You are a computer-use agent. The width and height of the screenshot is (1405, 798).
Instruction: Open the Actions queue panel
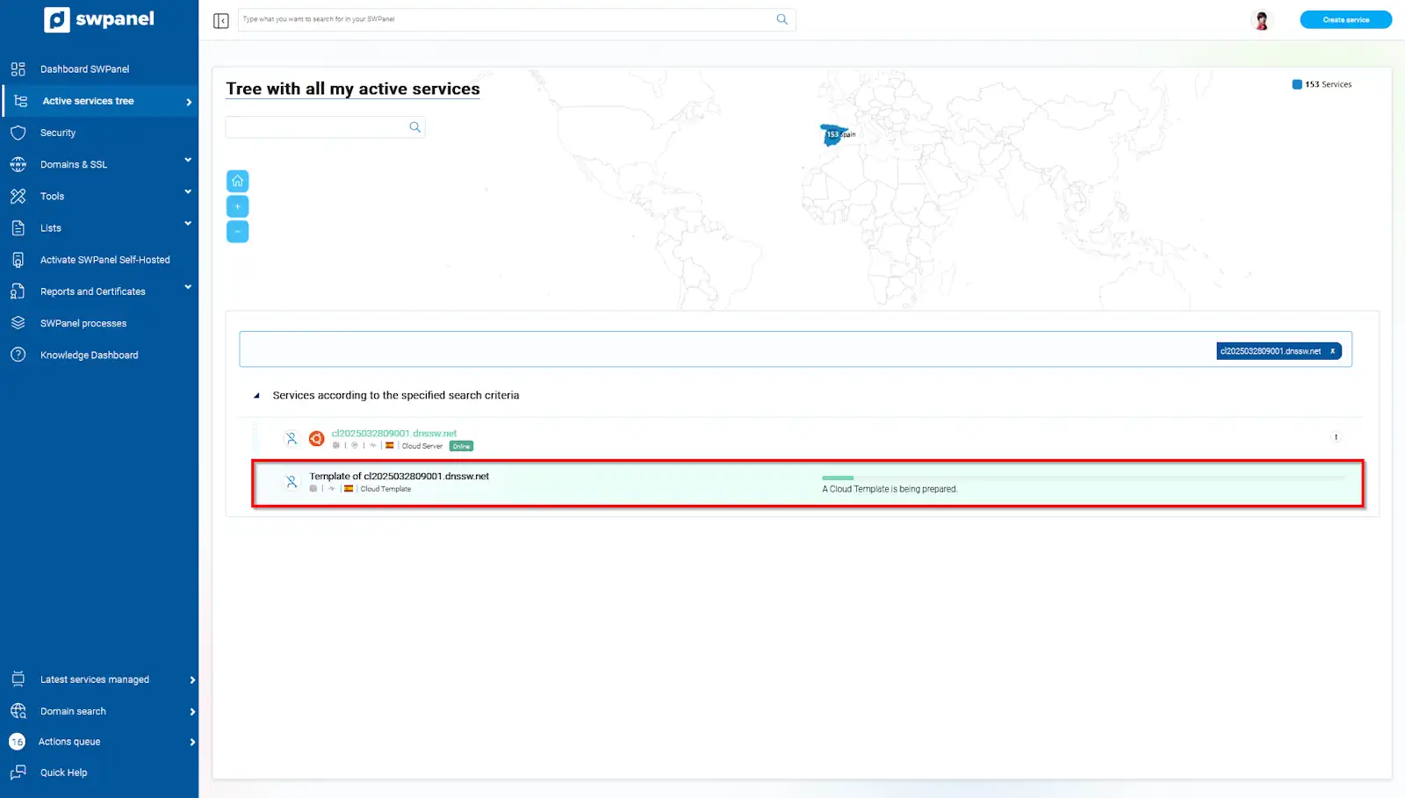(69, 742)
